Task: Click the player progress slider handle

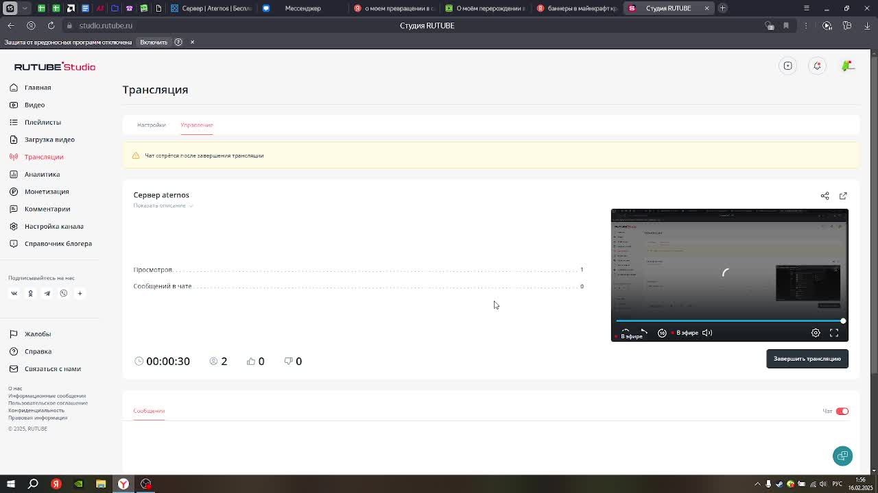Action: (843, 320)
